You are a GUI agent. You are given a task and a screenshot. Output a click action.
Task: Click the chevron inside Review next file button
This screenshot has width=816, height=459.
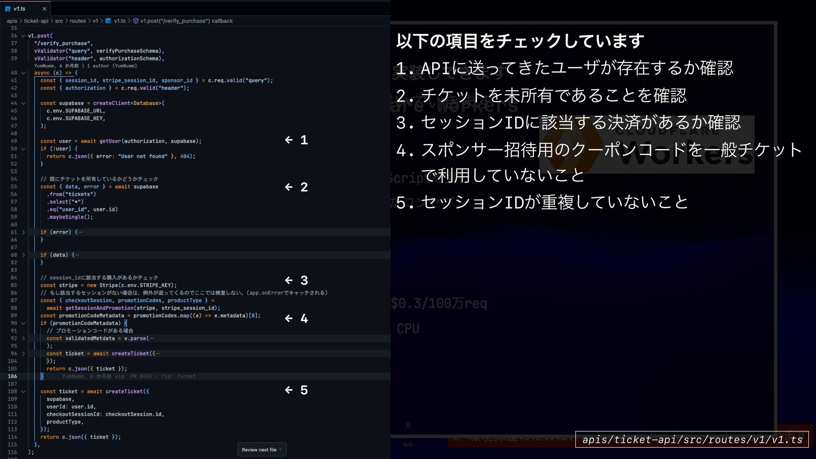coord(280,450)
